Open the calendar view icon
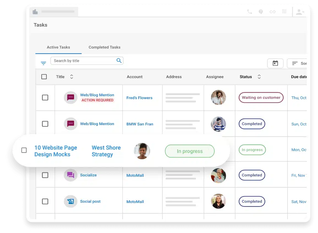Viewport: 318px width, 233px height. click(x=275, y=63)
